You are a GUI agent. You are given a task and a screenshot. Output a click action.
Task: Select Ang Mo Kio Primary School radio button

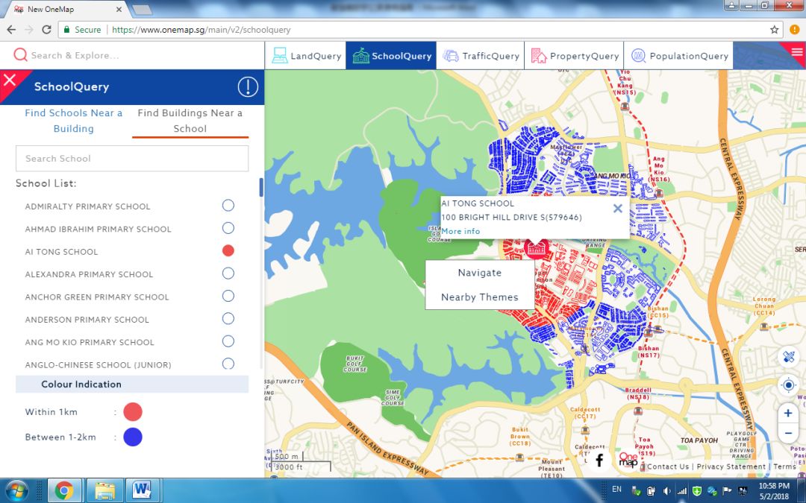pyautogui.click(x=228, y=341)
